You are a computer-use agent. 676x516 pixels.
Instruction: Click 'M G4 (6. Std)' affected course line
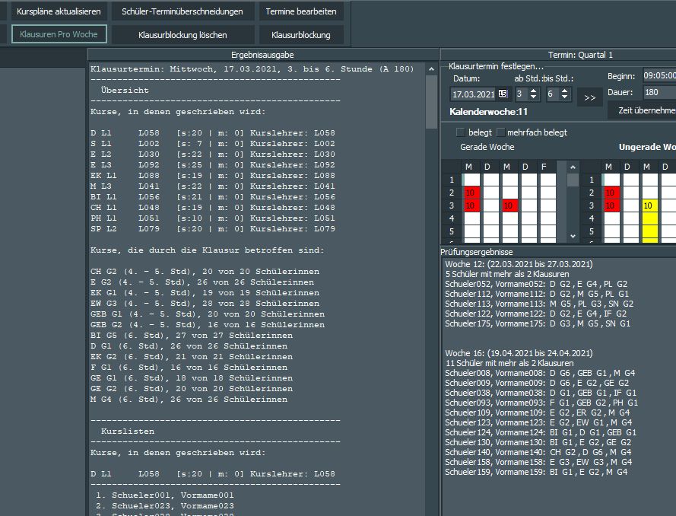point(189,399)
